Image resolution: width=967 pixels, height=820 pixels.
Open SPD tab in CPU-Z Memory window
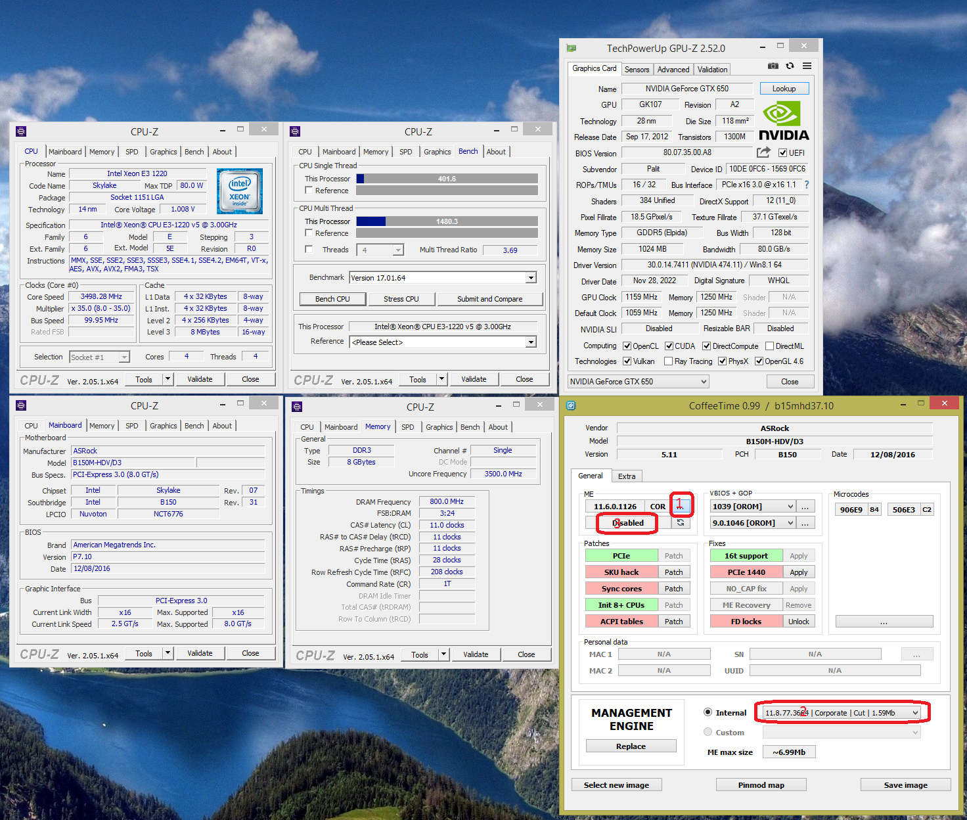[408, 427]
